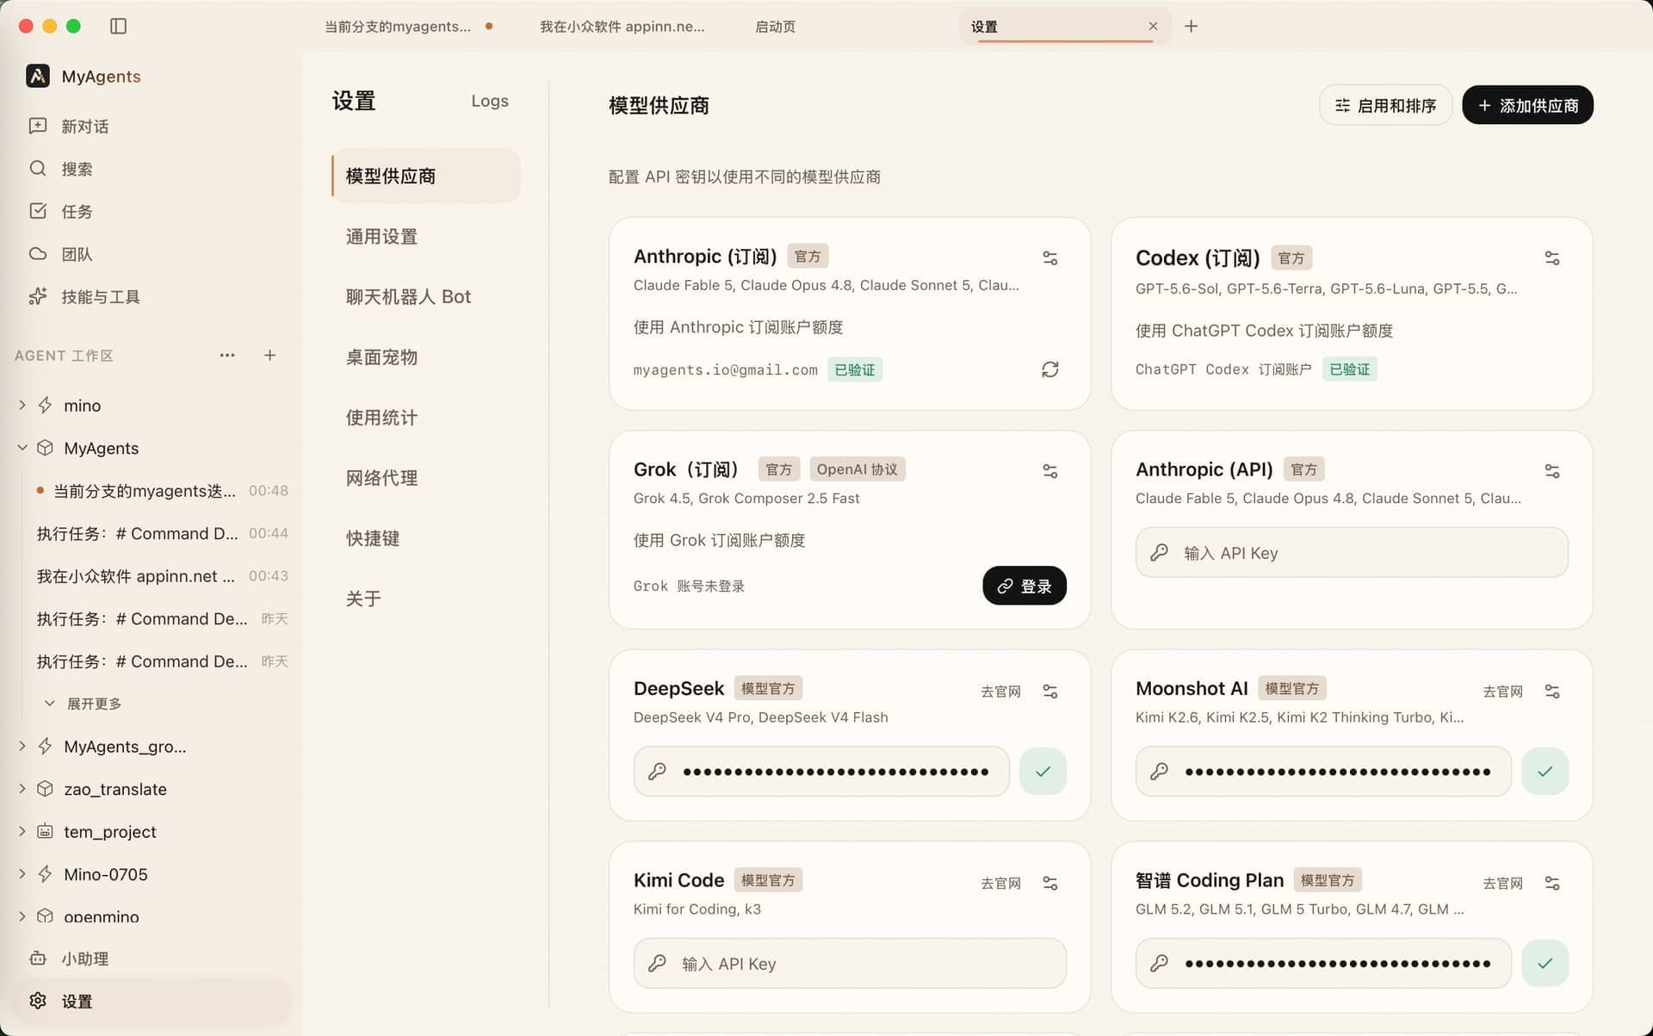Switch to the 启动页 tab
Viewport: 1653px width, 1036px height.
click(x=775, y=26)
